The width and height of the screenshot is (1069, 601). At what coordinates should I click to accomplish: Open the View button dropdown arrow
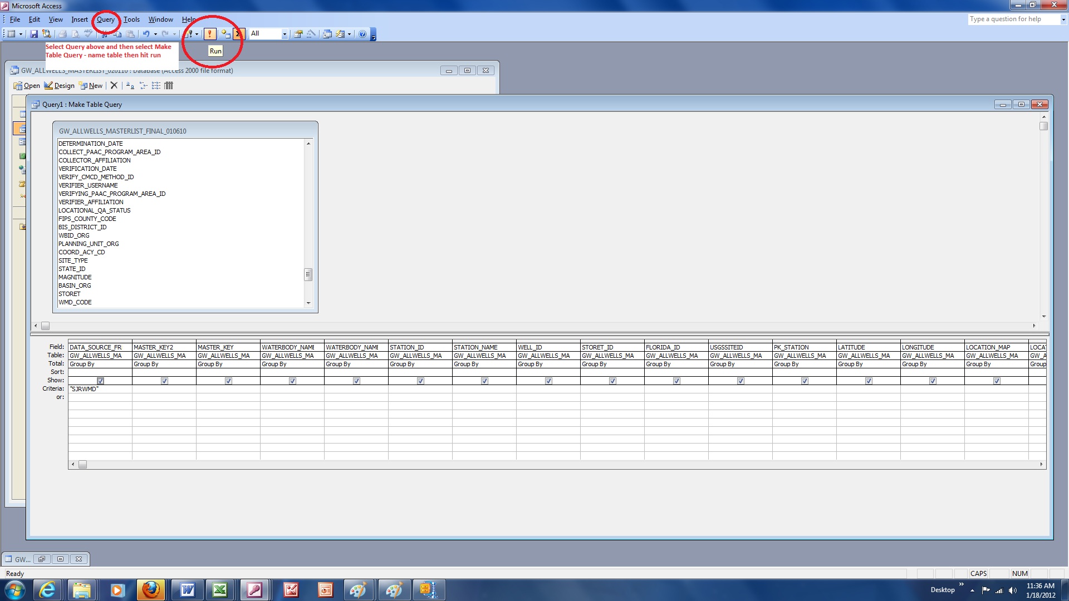[21, 34]
